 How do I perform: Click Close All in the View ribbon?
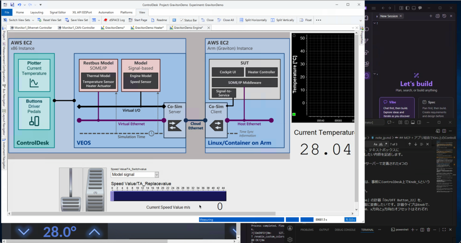[226, 20]
